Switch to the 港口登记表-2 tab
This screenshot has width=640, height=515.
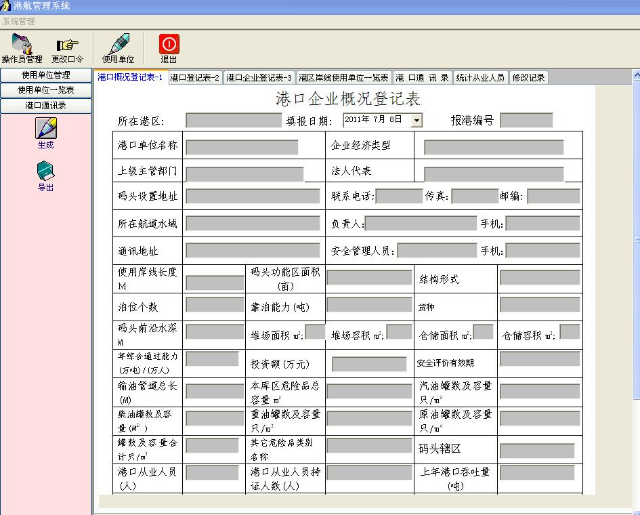194,78
